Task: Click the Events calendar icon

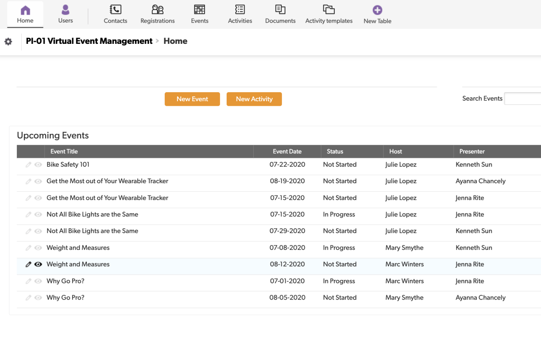Action: coord(200,10)
